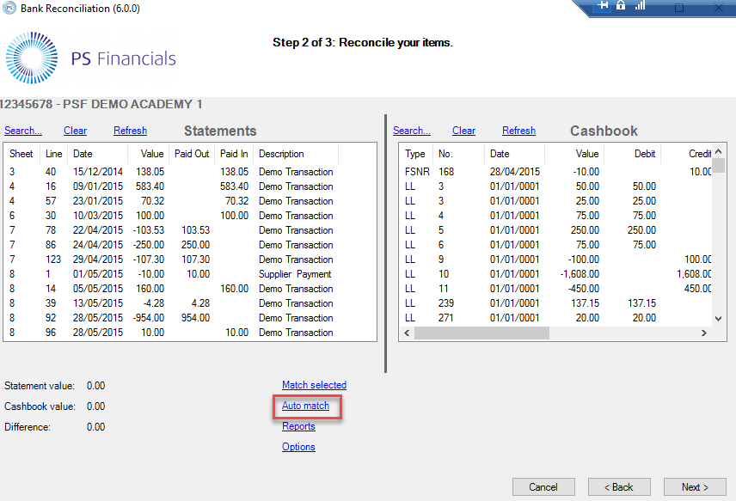This screenshot has width=736, height=501.
Task: Click the PS Financials logo
Action: pos(91,58)
